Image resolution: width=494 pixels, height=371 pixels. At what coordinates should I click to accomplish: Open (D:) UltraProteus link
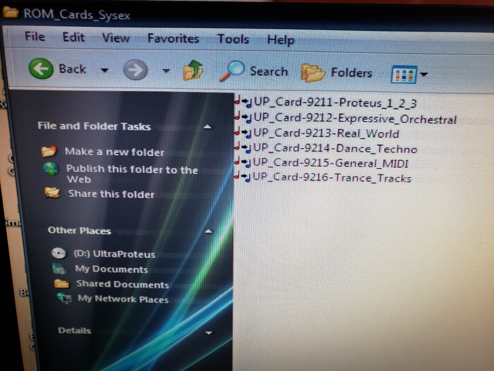[x=114, y=254]
